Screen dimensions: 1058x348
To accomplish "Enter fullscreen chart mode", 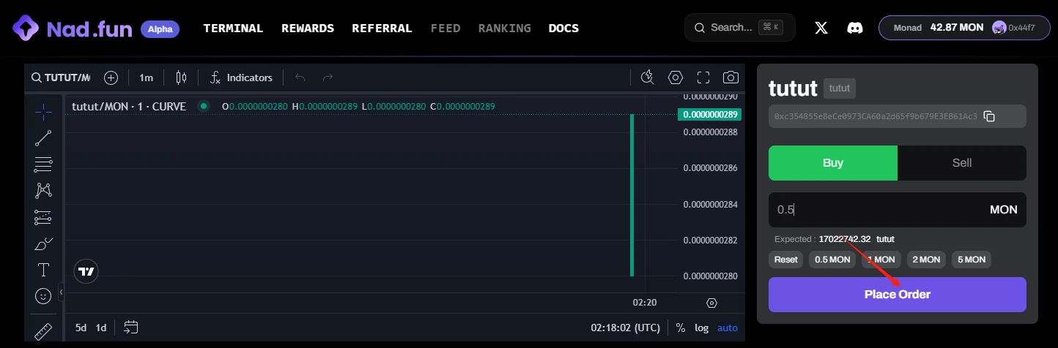I will point(703,77).
